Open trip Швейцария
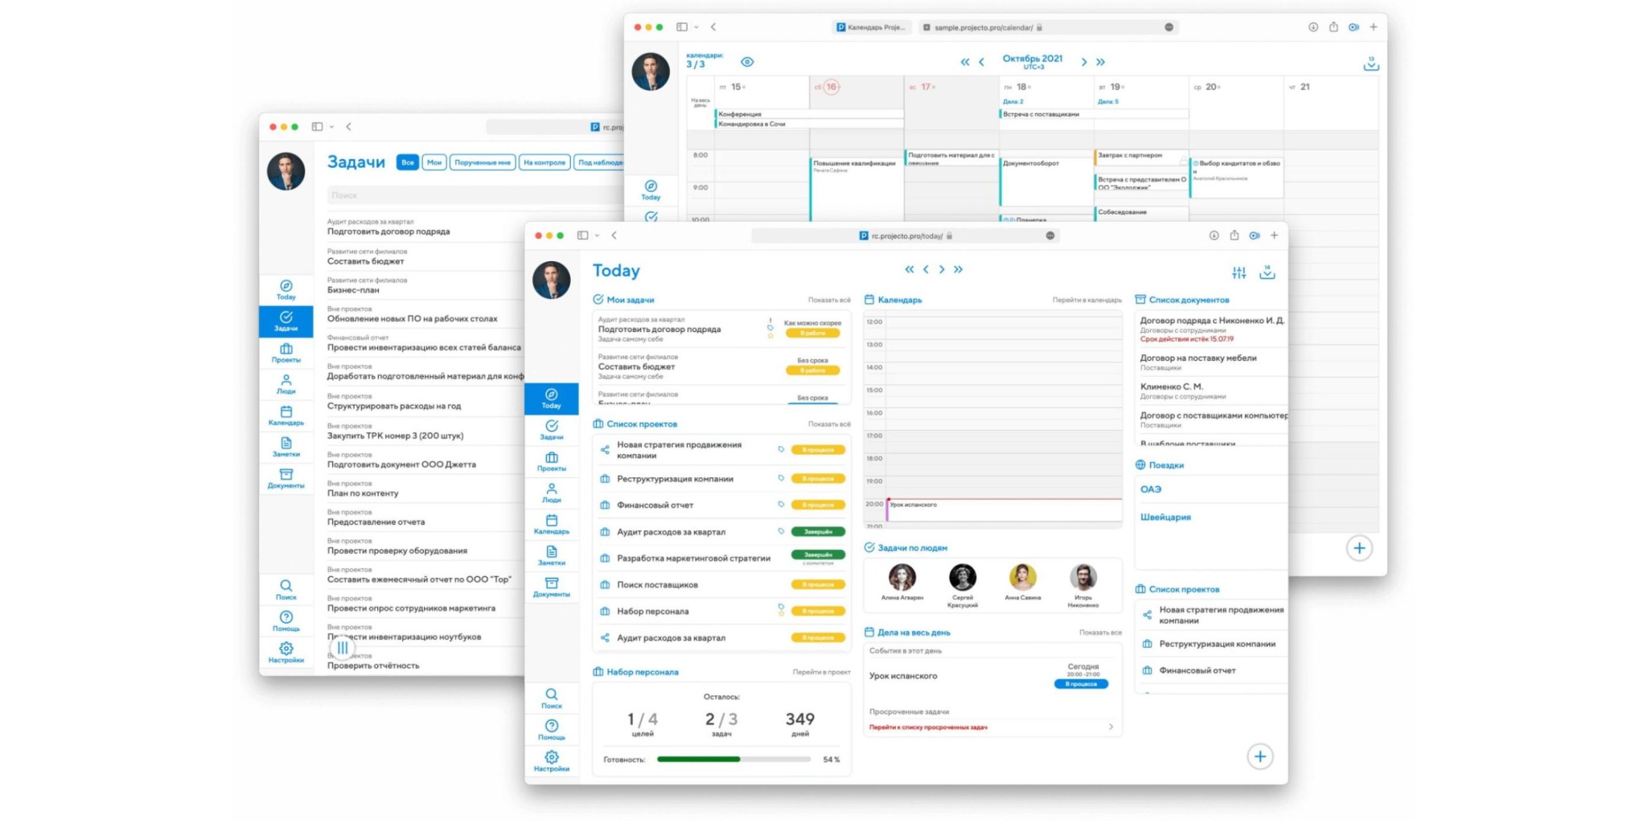This screenshot has width=1647, height=823. (1165, 517)
